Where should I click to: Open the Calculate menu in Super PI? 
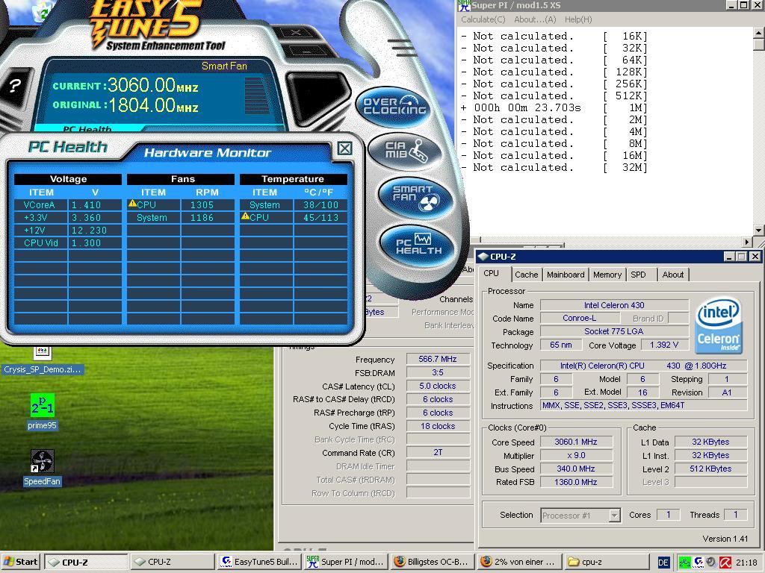pyautogui.click(x=483, y=19)
